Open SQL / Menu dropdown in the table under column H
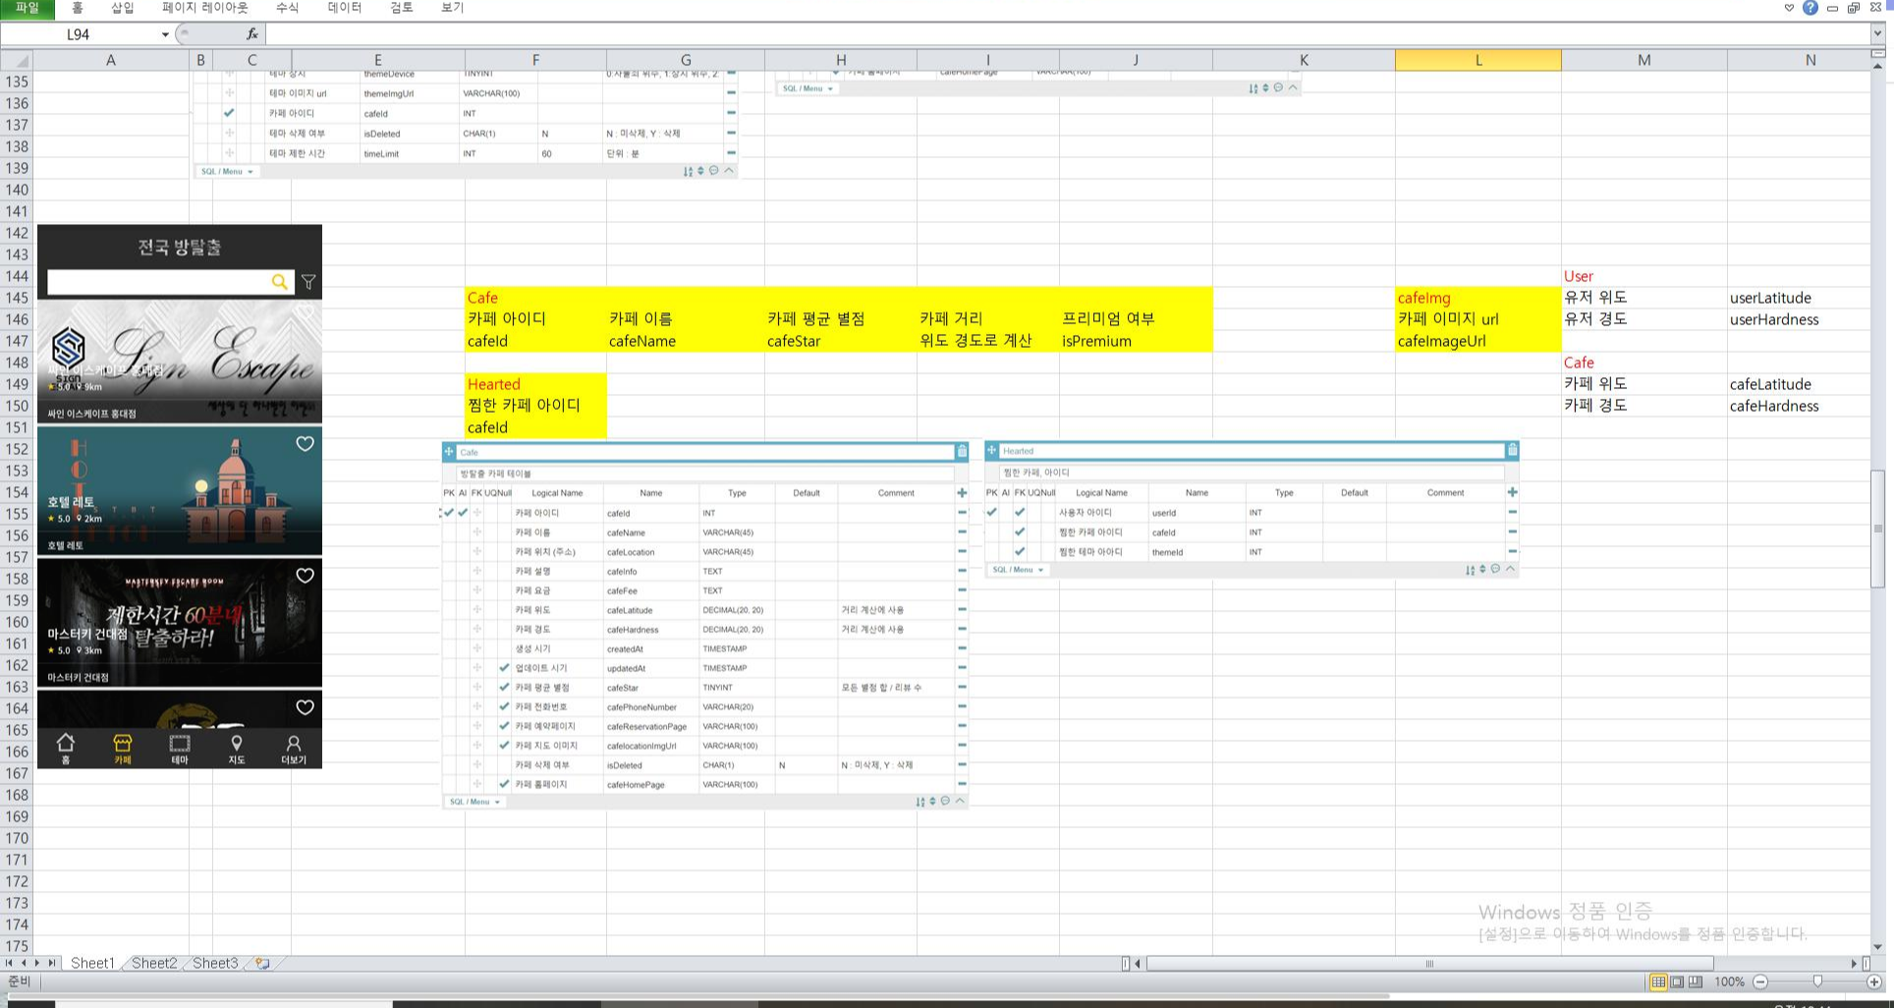1894x1008 pixels. (808, 88)
